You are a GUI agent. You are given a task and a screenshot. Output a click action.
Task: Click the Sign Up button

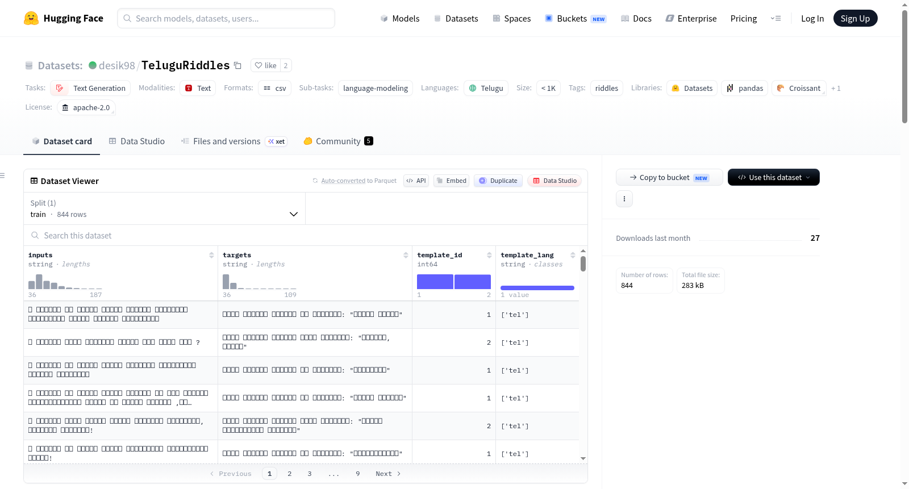pyautogui.click(x=855, y=18)
